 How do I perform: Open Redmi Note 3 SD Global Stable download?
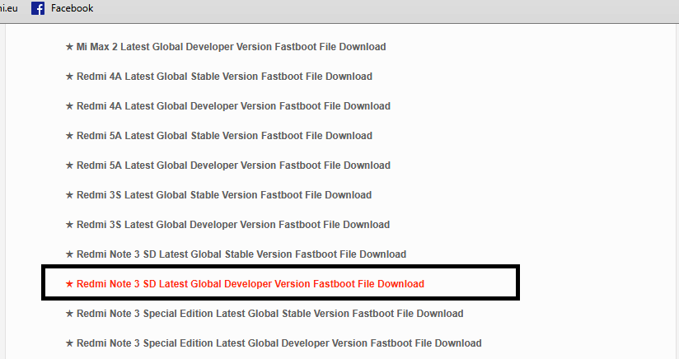point(236,254)
